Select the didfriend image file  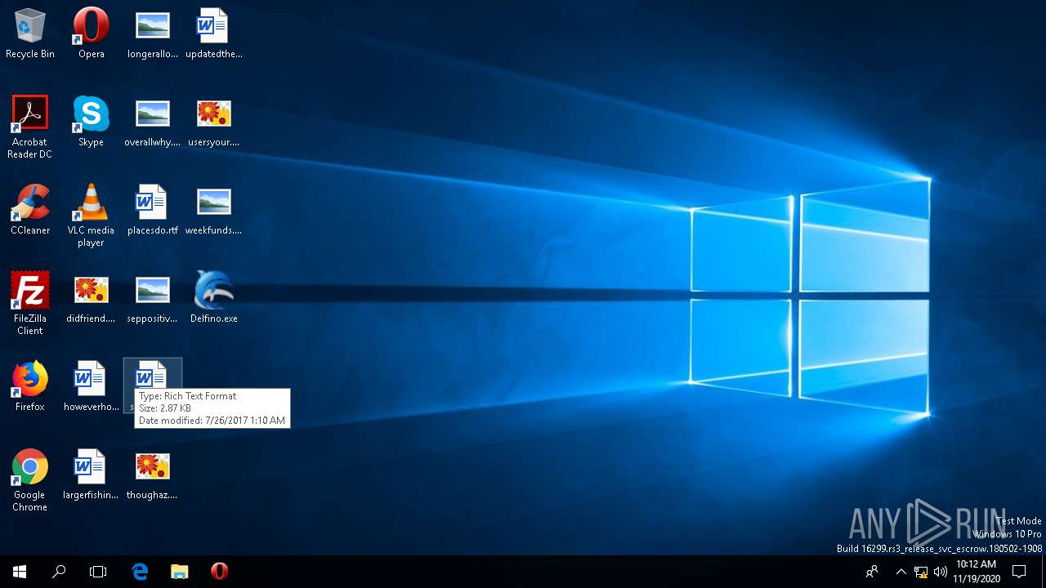pos(91,298)
